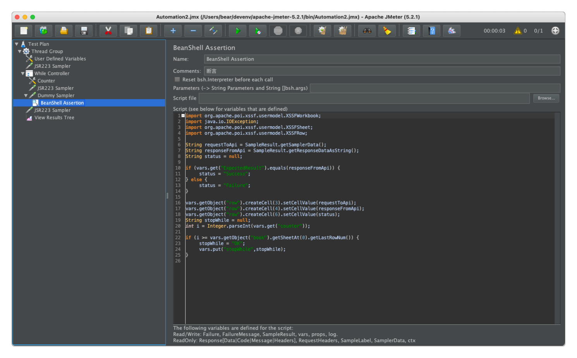Collapse the Thread Group node
Image resolution: width=577 pixels, height=358 pixels.
tap(20, 51)
